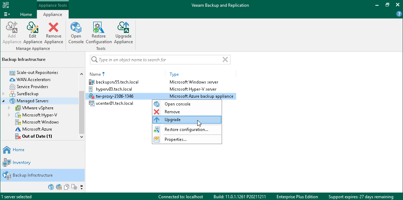Choose Remove in context menu

pyautogui.click(x=187, y=112)
